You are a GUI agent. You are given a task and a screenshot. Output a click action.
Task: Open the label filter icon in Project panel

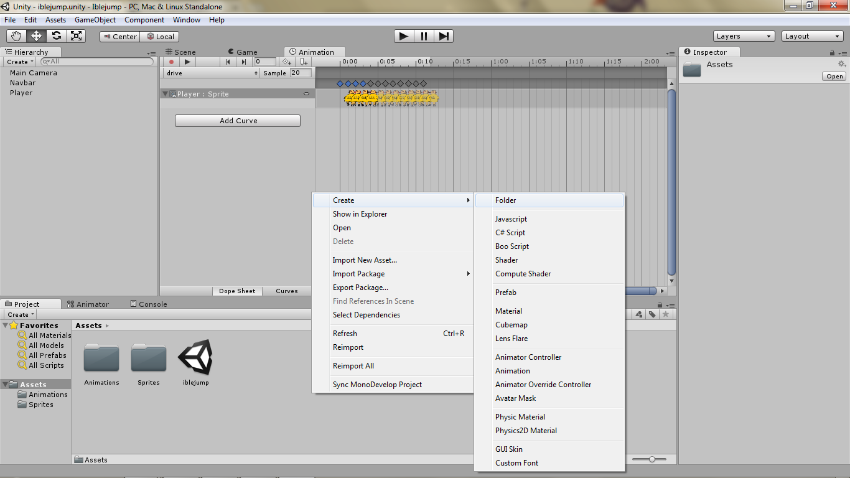(652, 314)
